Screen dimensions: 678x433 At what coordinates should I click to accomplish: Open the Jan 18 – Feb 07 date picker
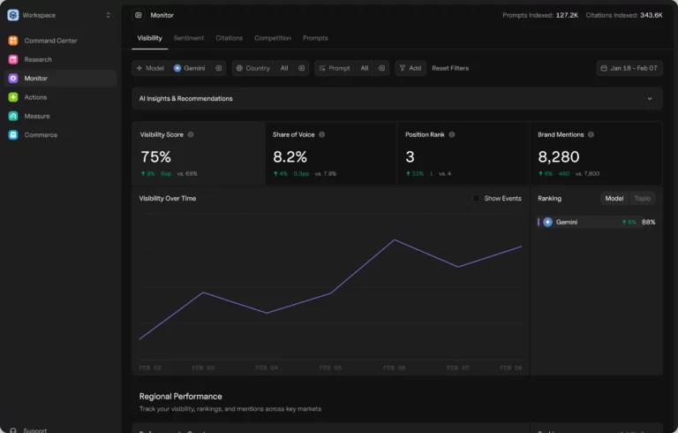629,68
